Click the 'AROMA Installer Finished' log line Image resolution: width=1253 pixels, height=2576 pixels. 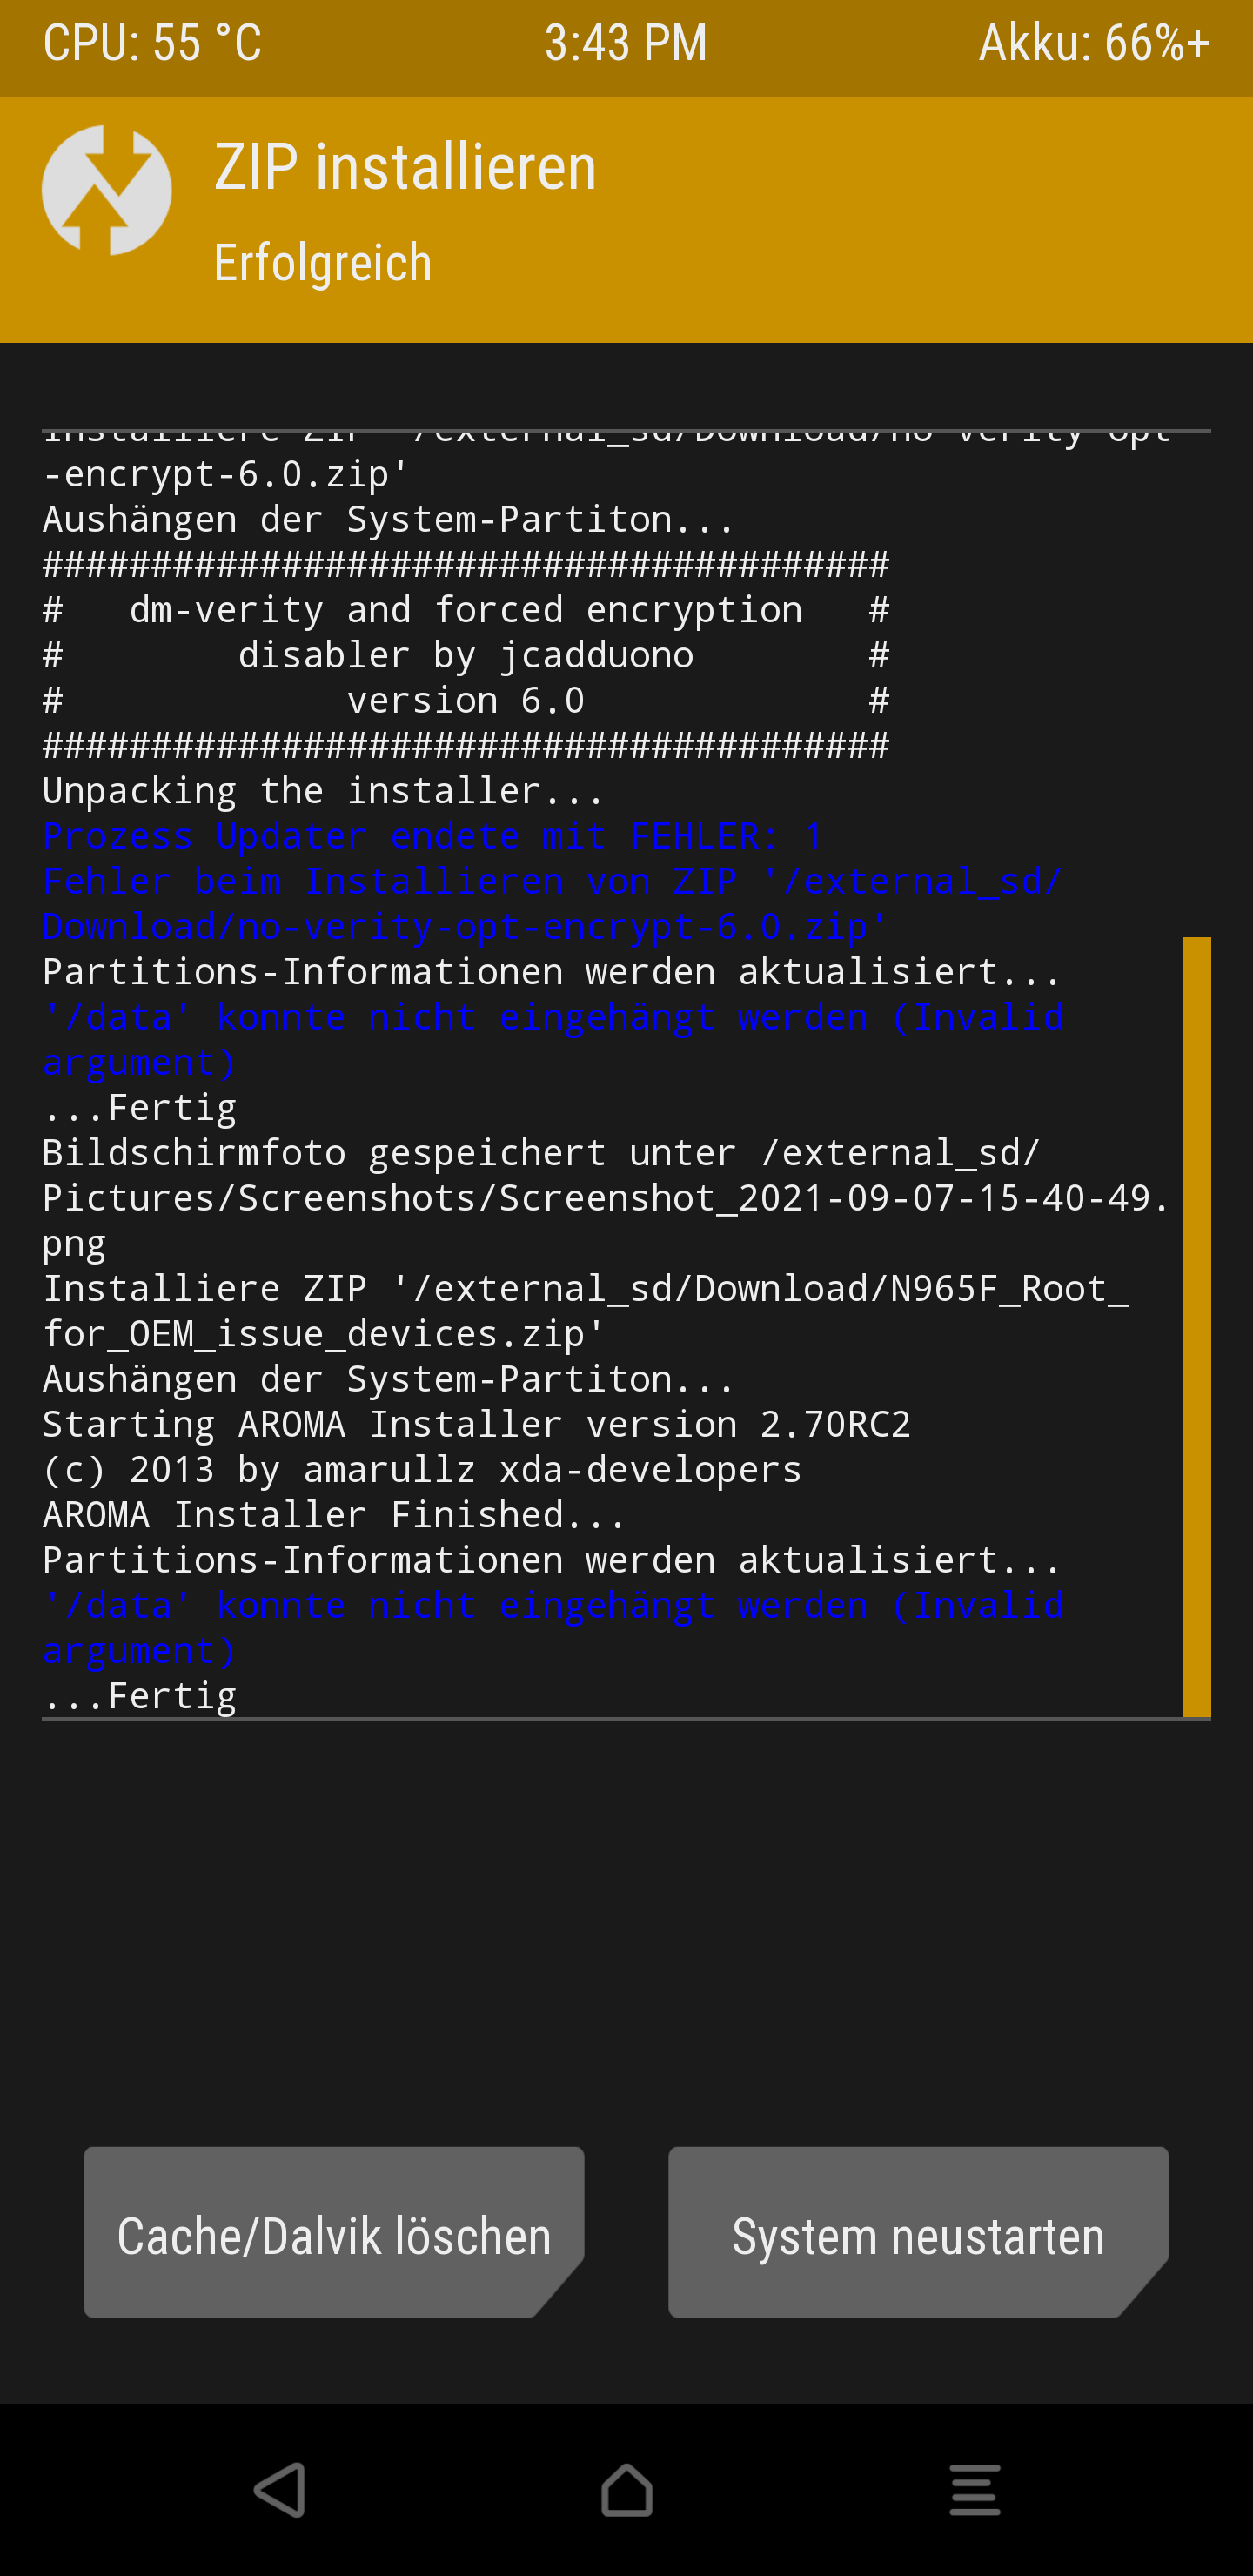pos(334,1515)
